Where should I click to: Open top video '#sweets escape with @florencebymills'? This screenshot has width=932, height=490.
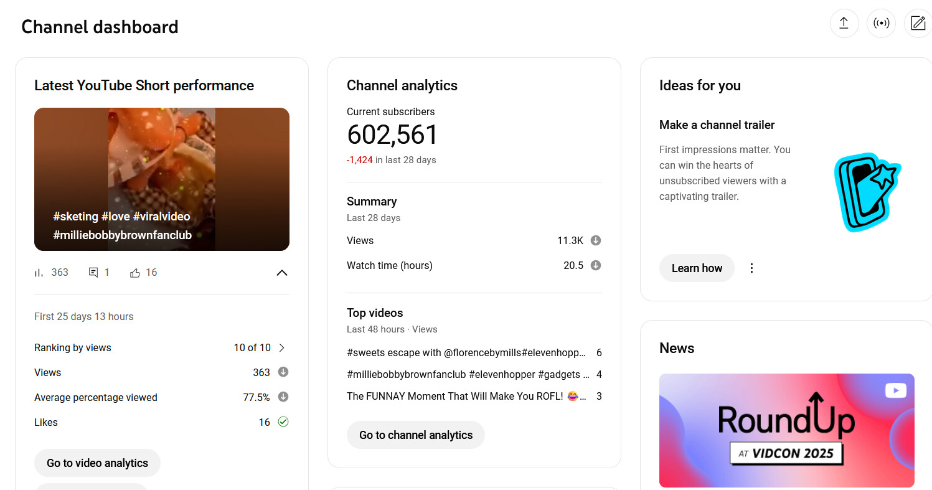click(466, 352)
